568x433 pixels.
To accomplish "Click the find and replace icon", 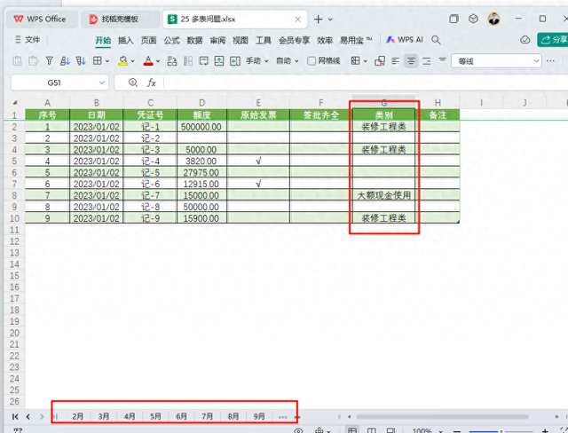I will 380,61.
